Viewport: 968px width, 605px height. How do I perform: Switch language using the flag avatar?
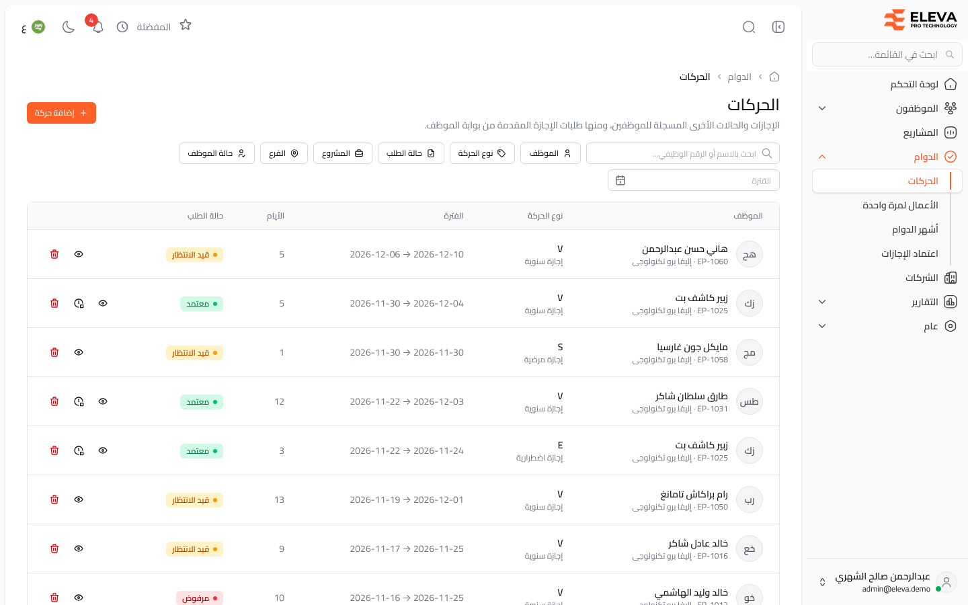coord(38,27)
